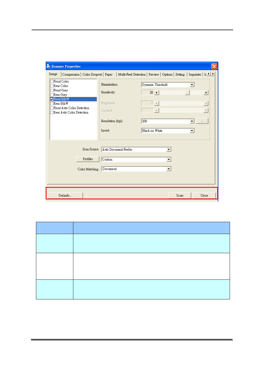
Task: Enable the Front Color checkbox
Action: tap(52, 82)
